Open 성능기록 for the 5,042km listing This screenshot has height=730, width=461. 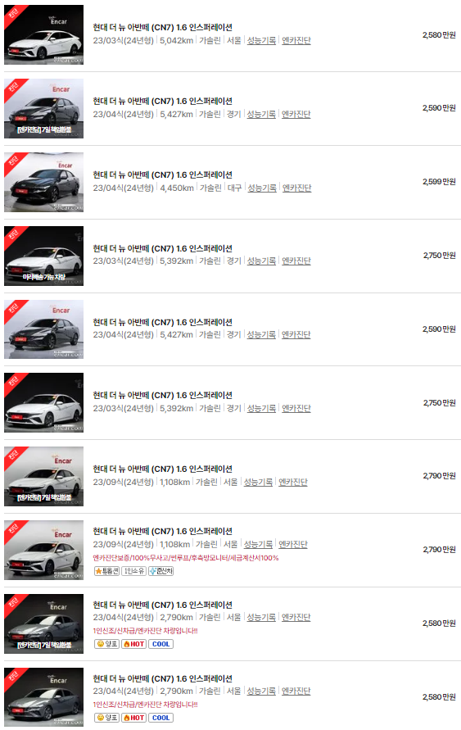point(261,40)
